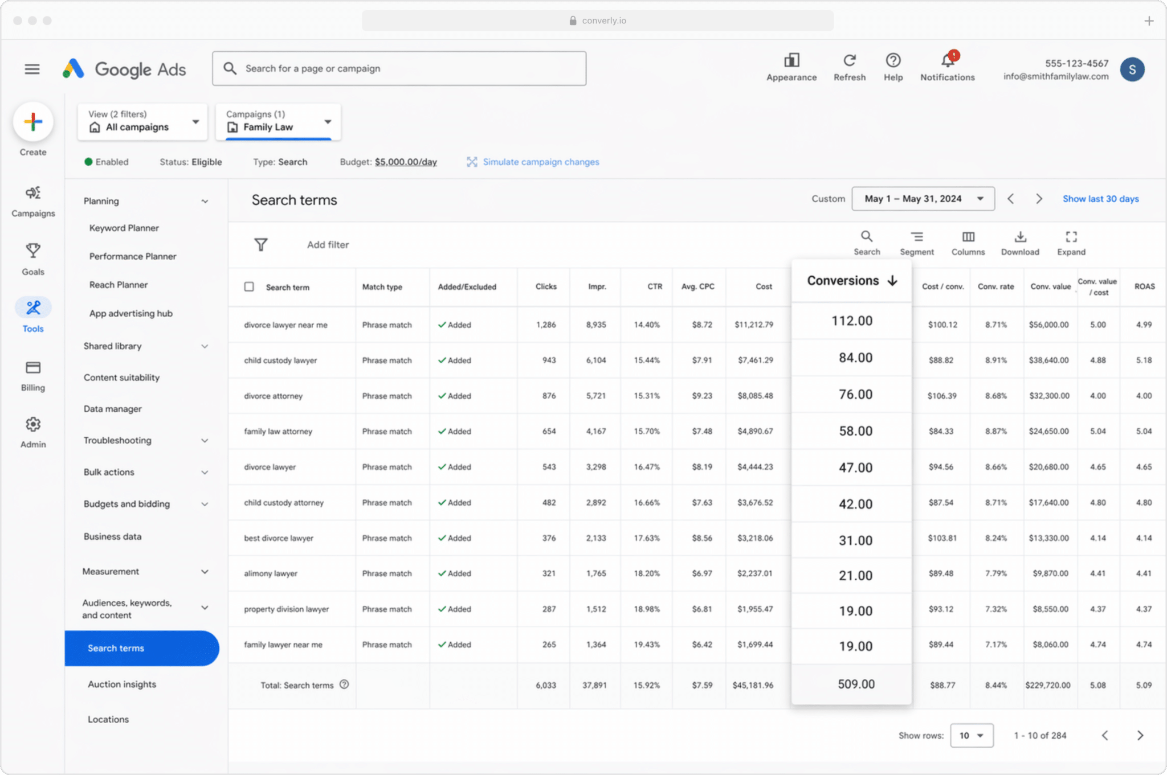1167x775 pixels.
Task: Toggle the select-all search terms checkbox
Action: [x=249, y=286]
